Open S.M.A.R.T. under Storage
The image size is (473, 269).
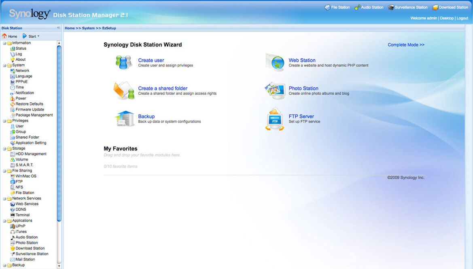pyautogui.click(x=24, y=165)
